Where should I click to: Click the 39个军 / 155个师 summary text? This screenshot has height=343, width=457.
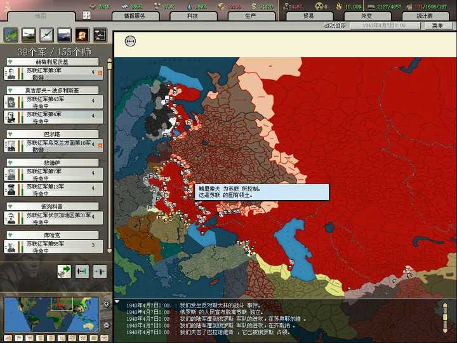click(54, 52)
